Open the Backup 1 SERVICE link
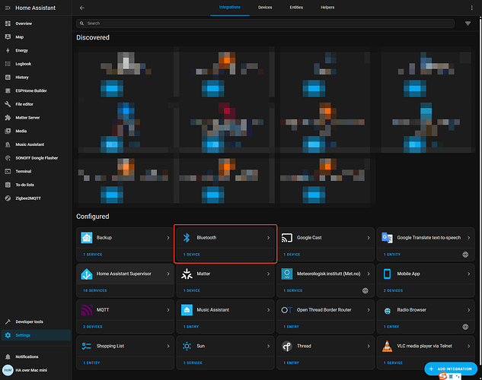482x380 pixels. 93,255
